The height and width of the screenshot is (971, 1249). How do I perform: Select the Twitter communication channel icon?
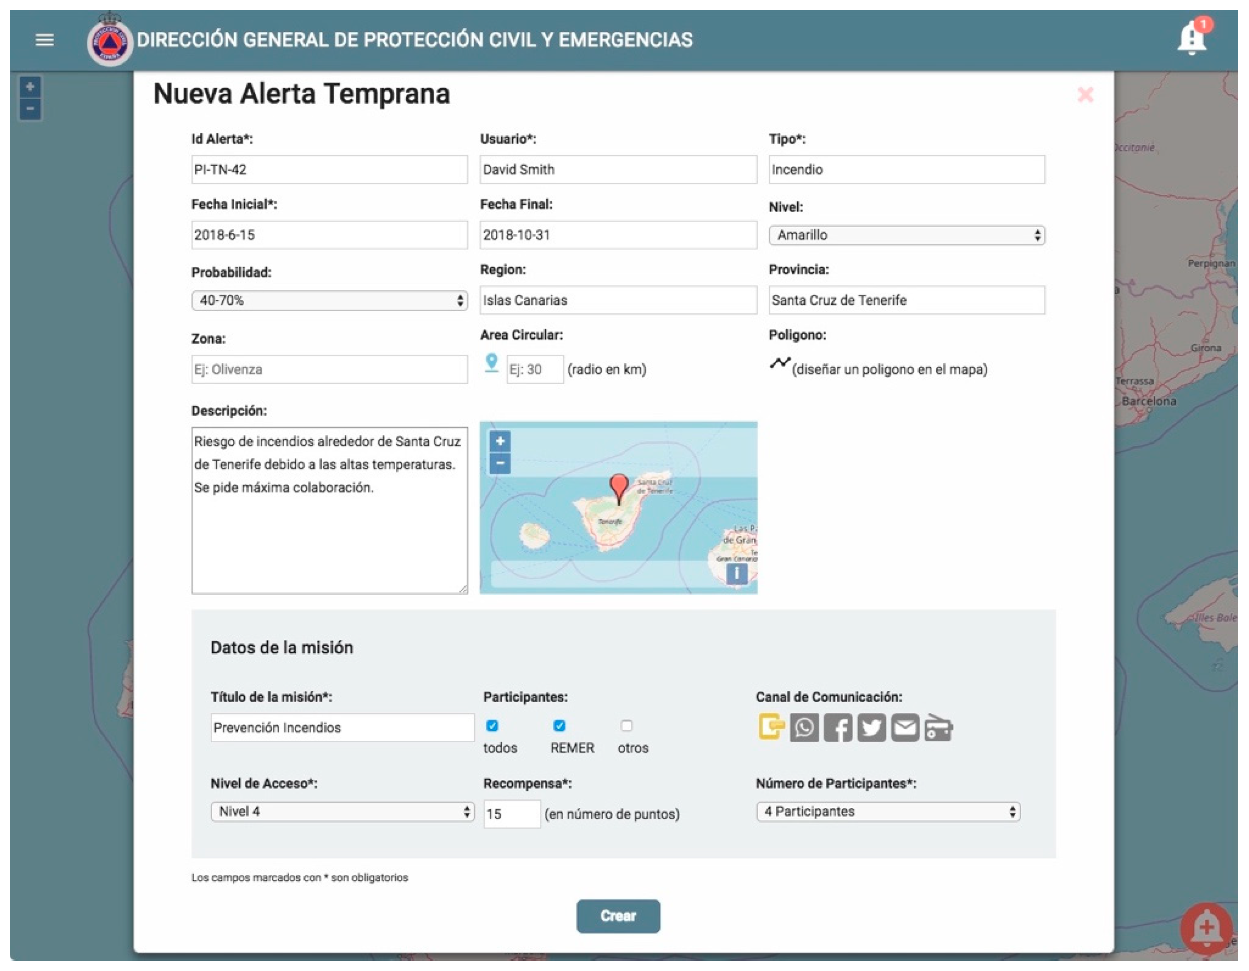click(871, 728)
